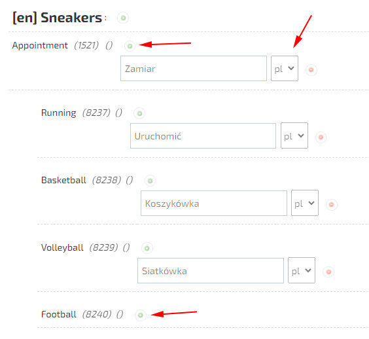This screenshot has height=339, width=369.
Task: Open language dropdown next to Zamiar
Action: click(x=285, y=69)
